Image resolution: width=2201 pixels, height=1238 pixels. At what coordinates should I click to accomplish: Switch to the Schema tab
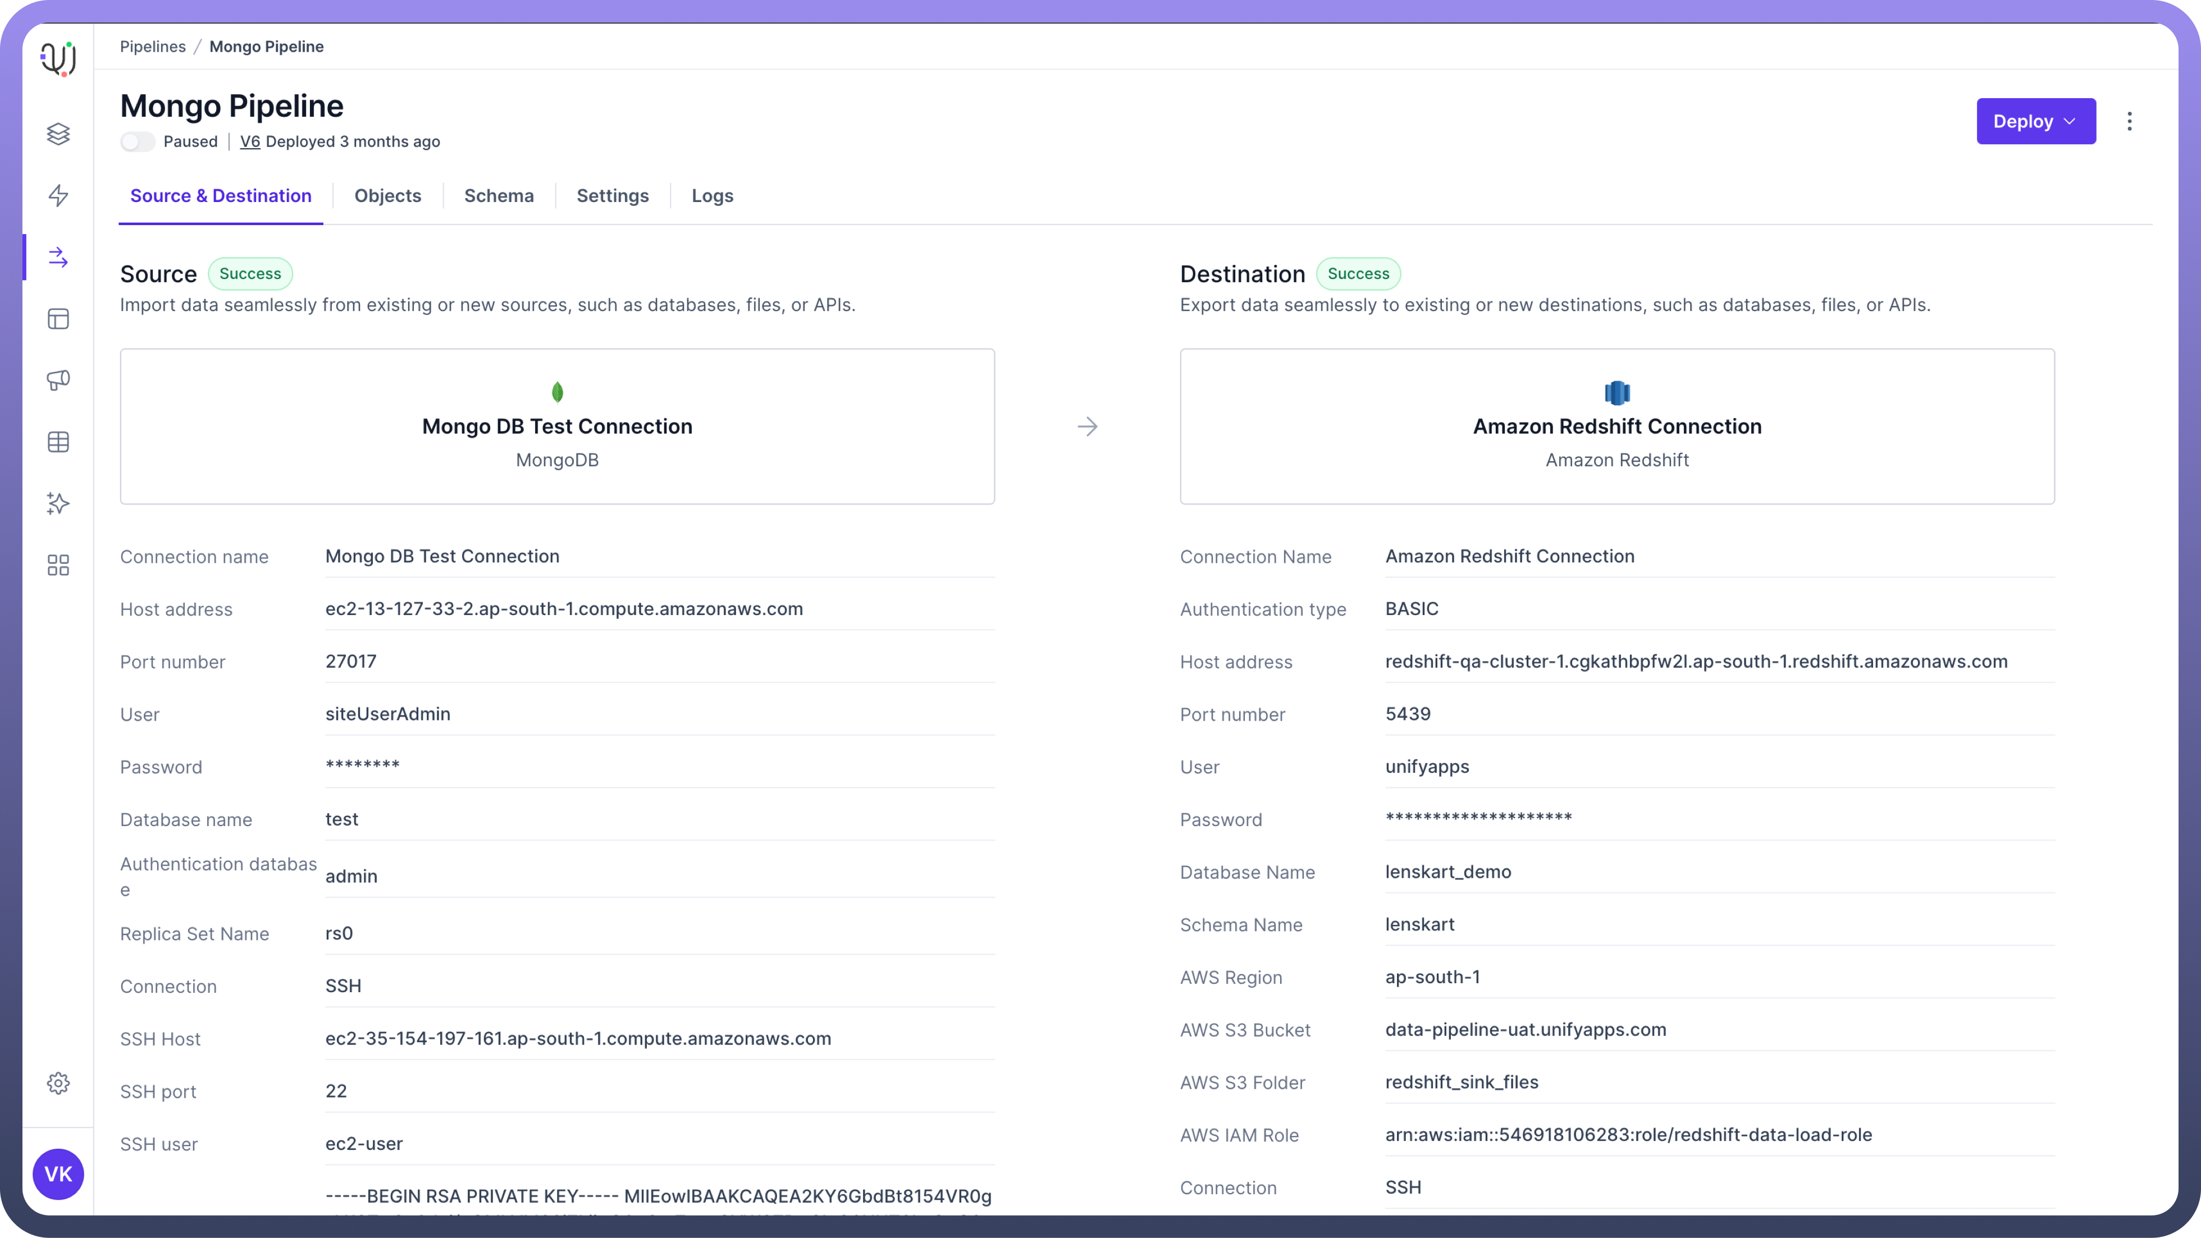coord(499,195)
